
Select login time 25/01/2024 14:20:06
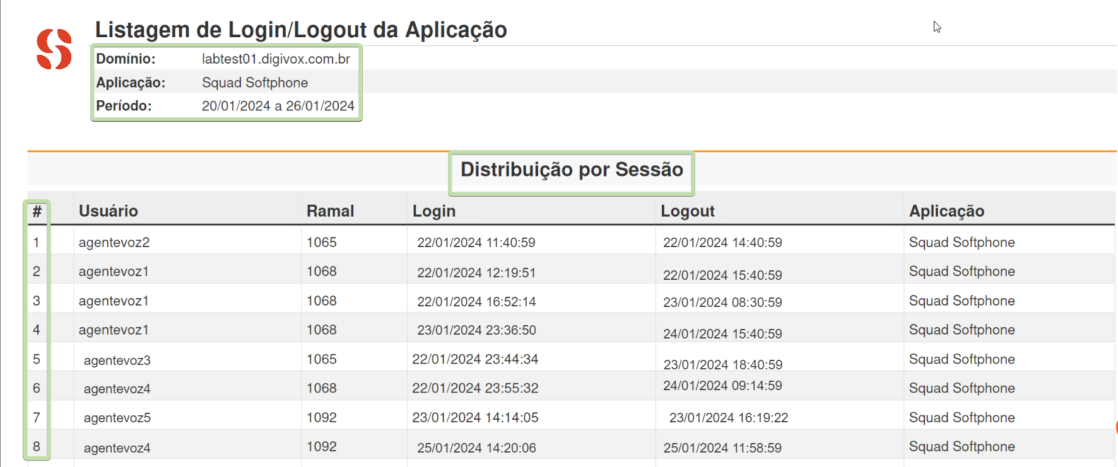point(476,448)
